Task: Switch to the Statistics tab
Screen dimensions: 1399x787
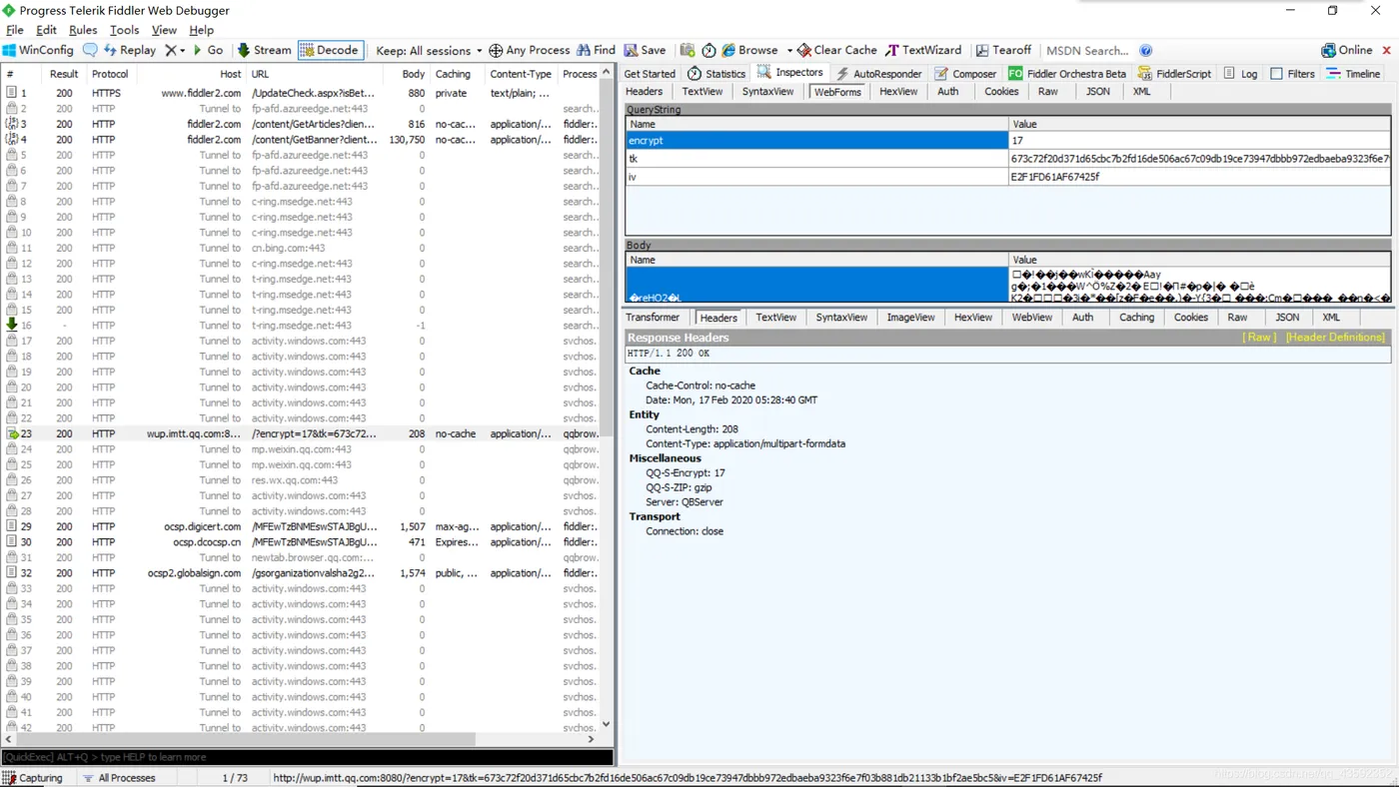Action: coord(716,74)
